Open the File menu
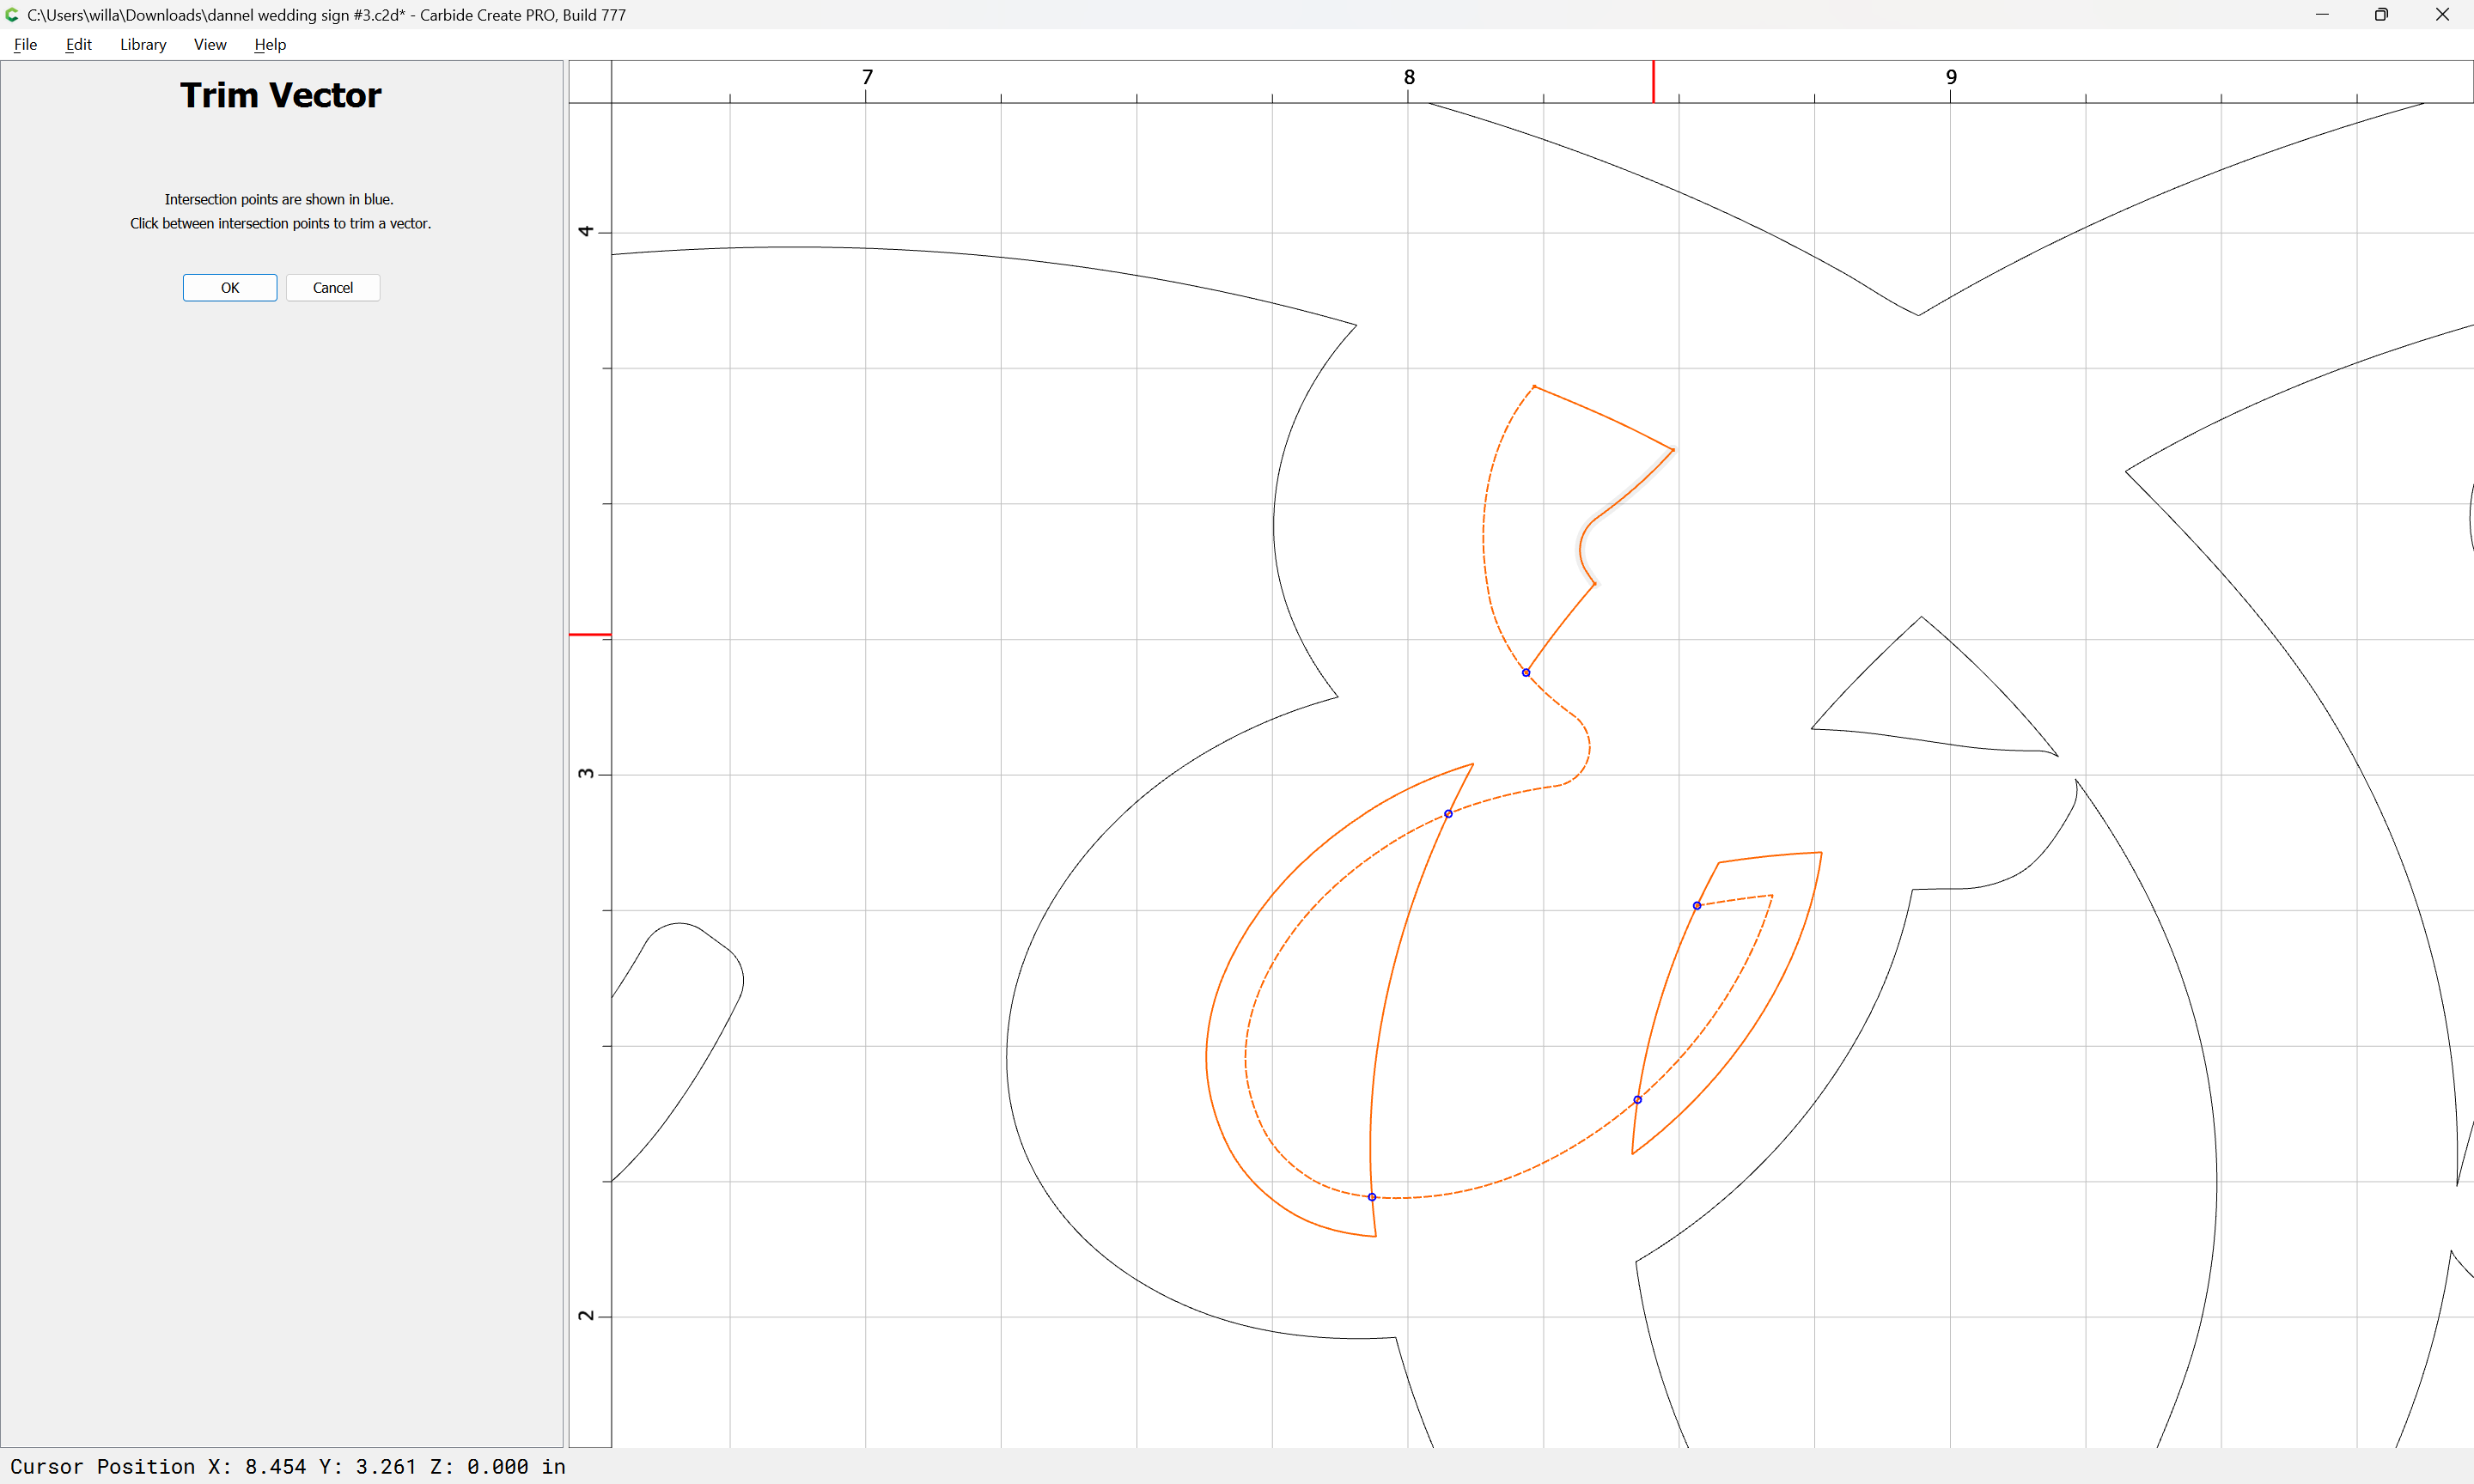 [25, 44]
